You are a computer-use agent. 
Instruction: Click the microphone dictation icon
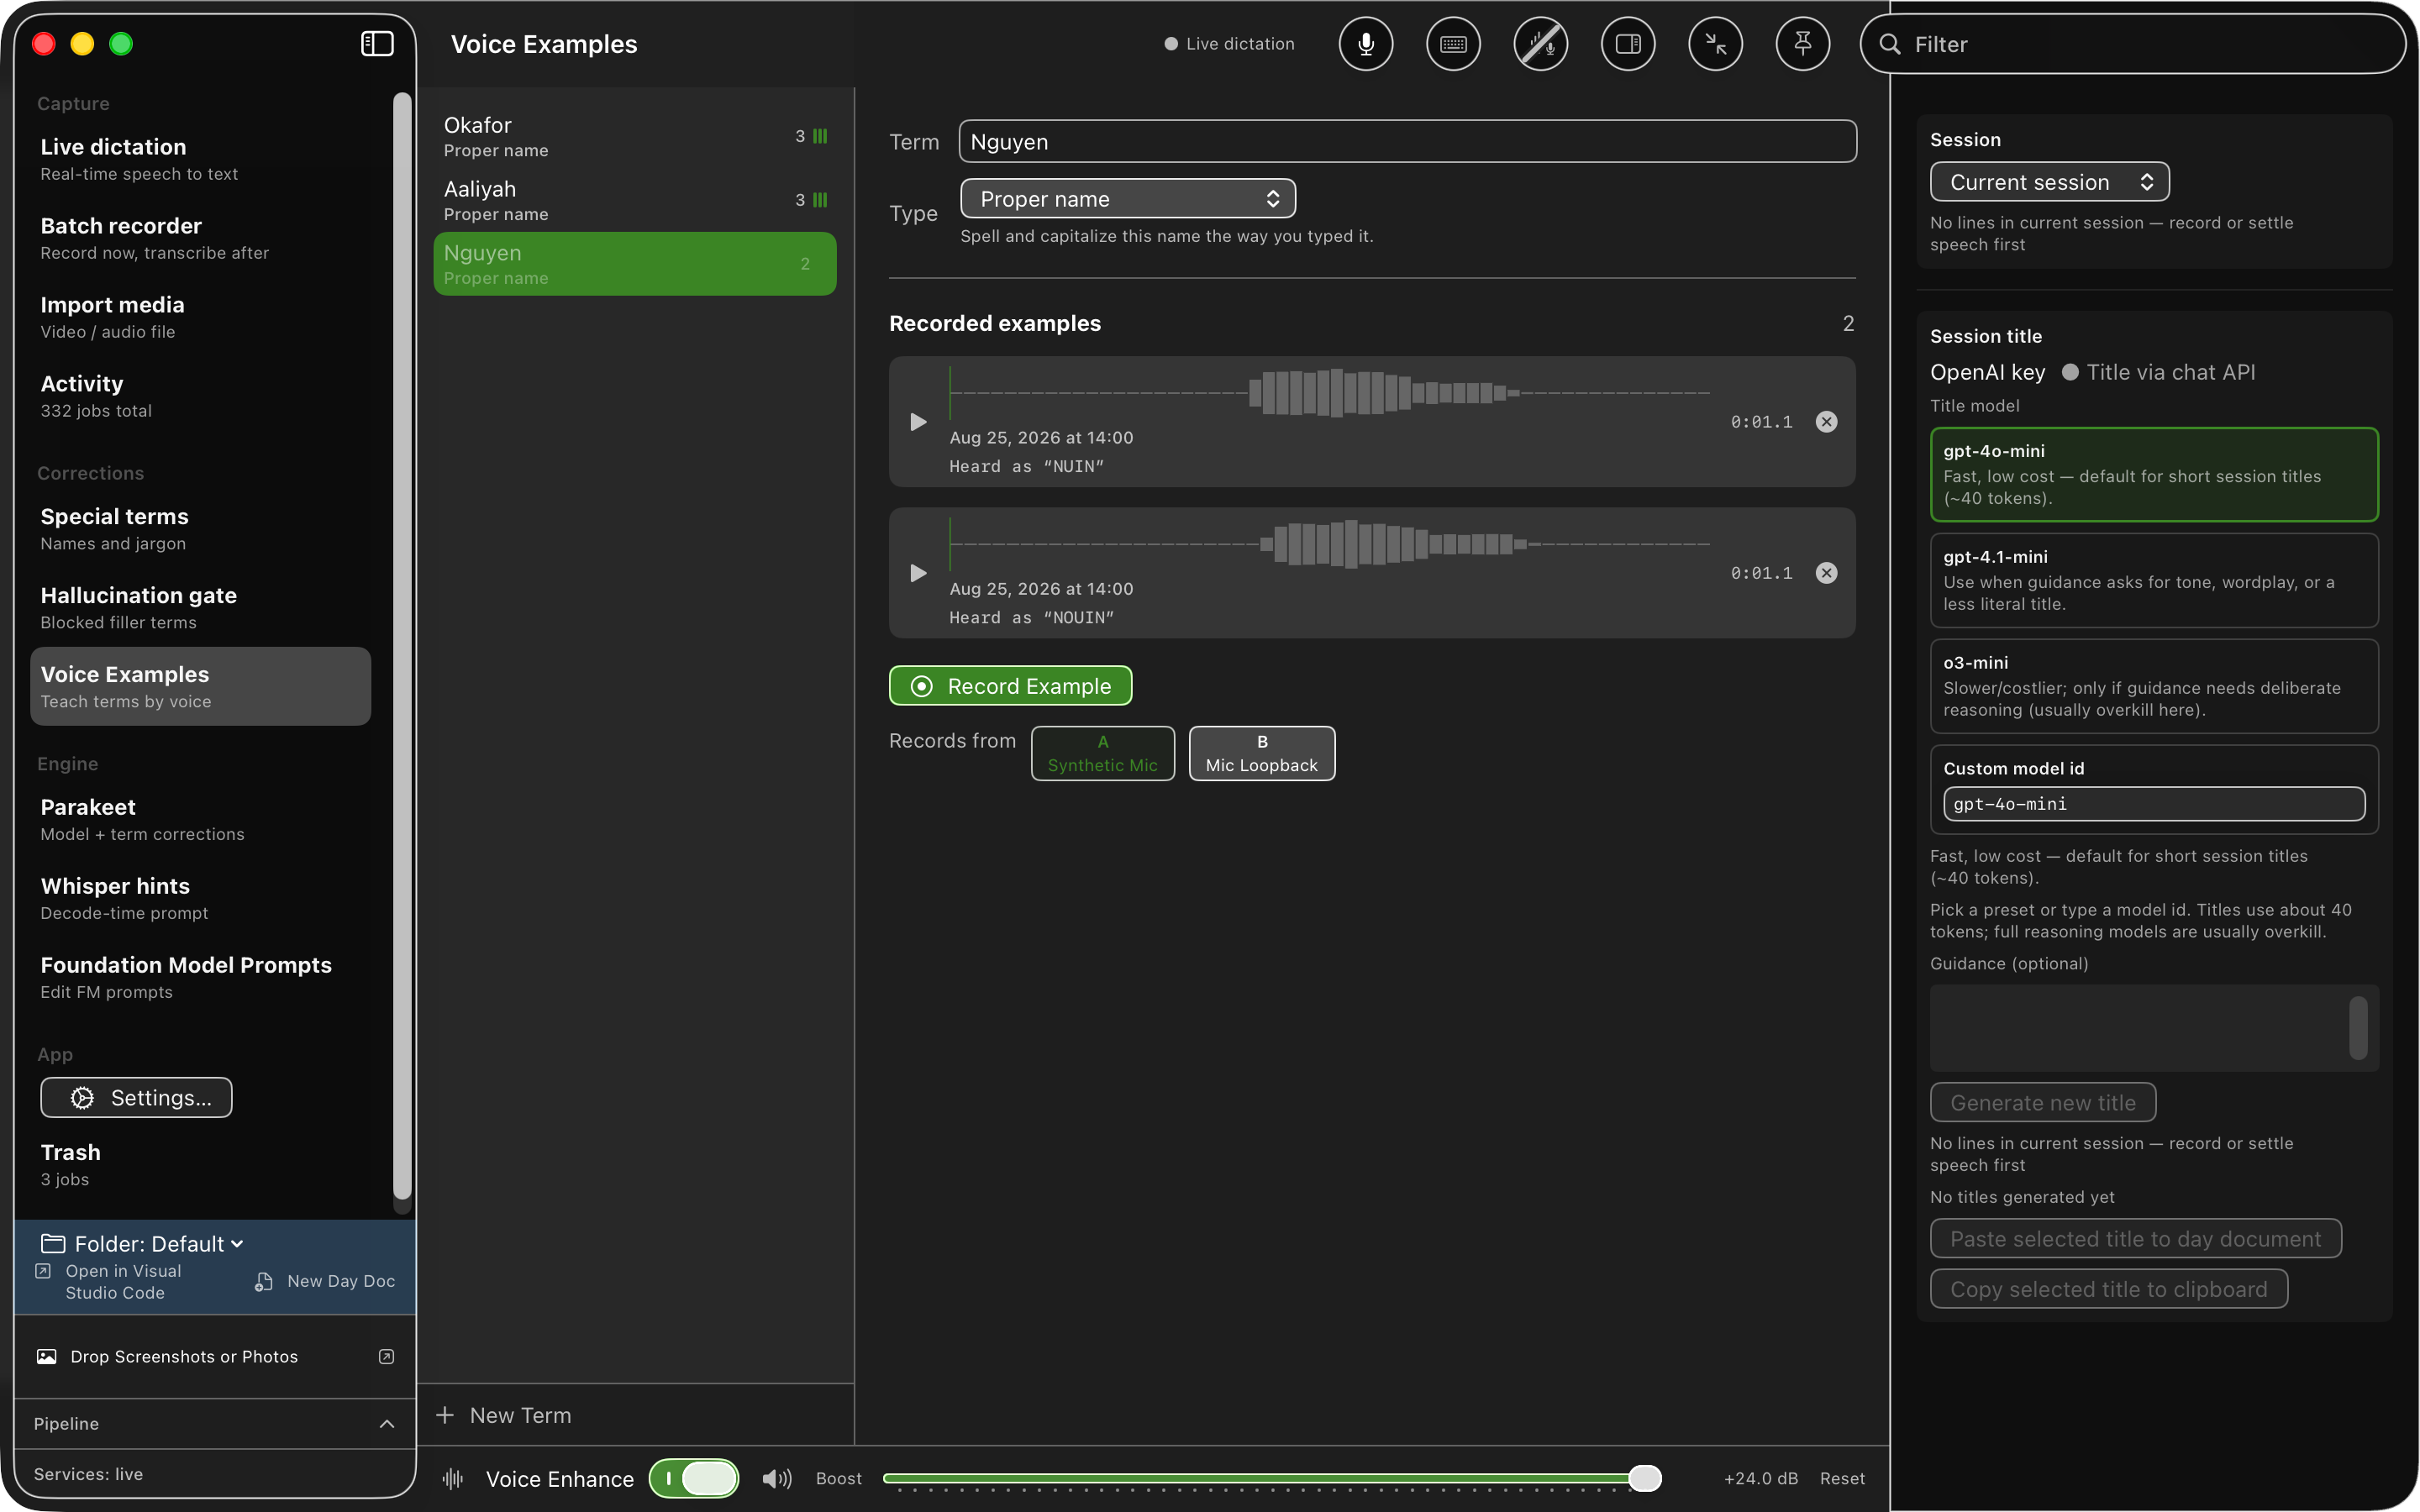pos(1366,44)
